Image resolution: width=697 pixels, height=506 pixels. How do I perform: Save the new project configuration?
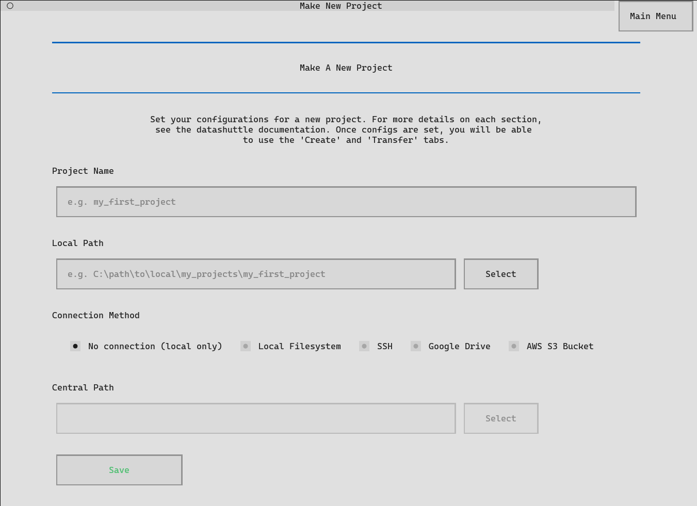[x=119, y=470]
